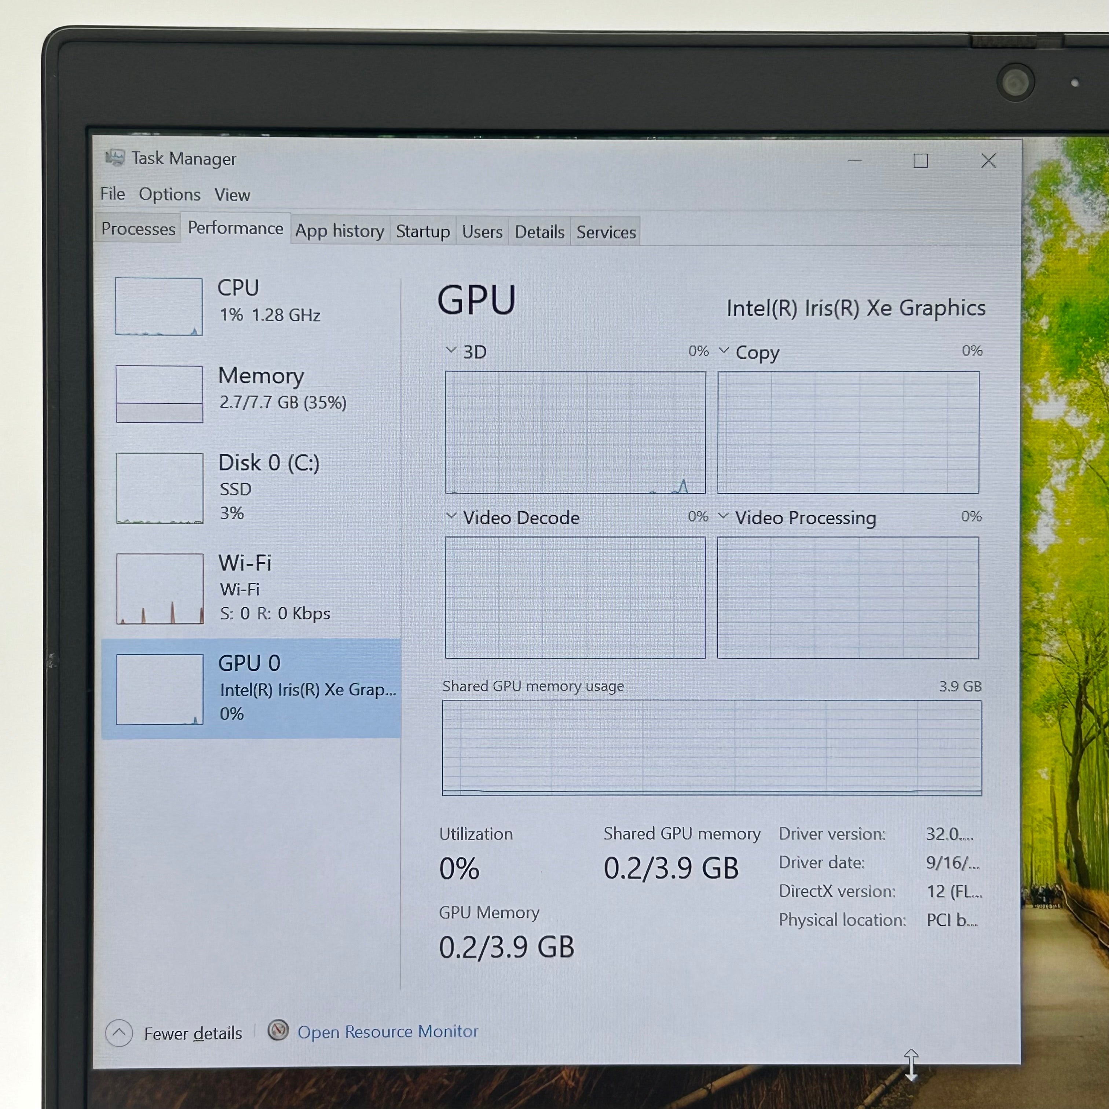The image size is (1109, 1109).
Task: Click the Shared GPU memory 0.2/3.9 GB value
Action: [671, 868]
